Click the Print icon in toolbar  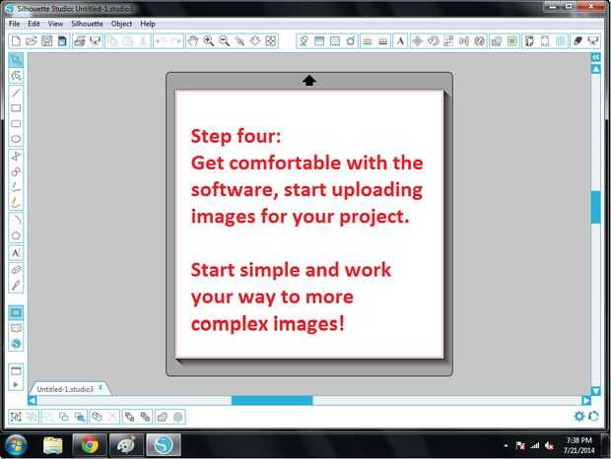(80, 41)
